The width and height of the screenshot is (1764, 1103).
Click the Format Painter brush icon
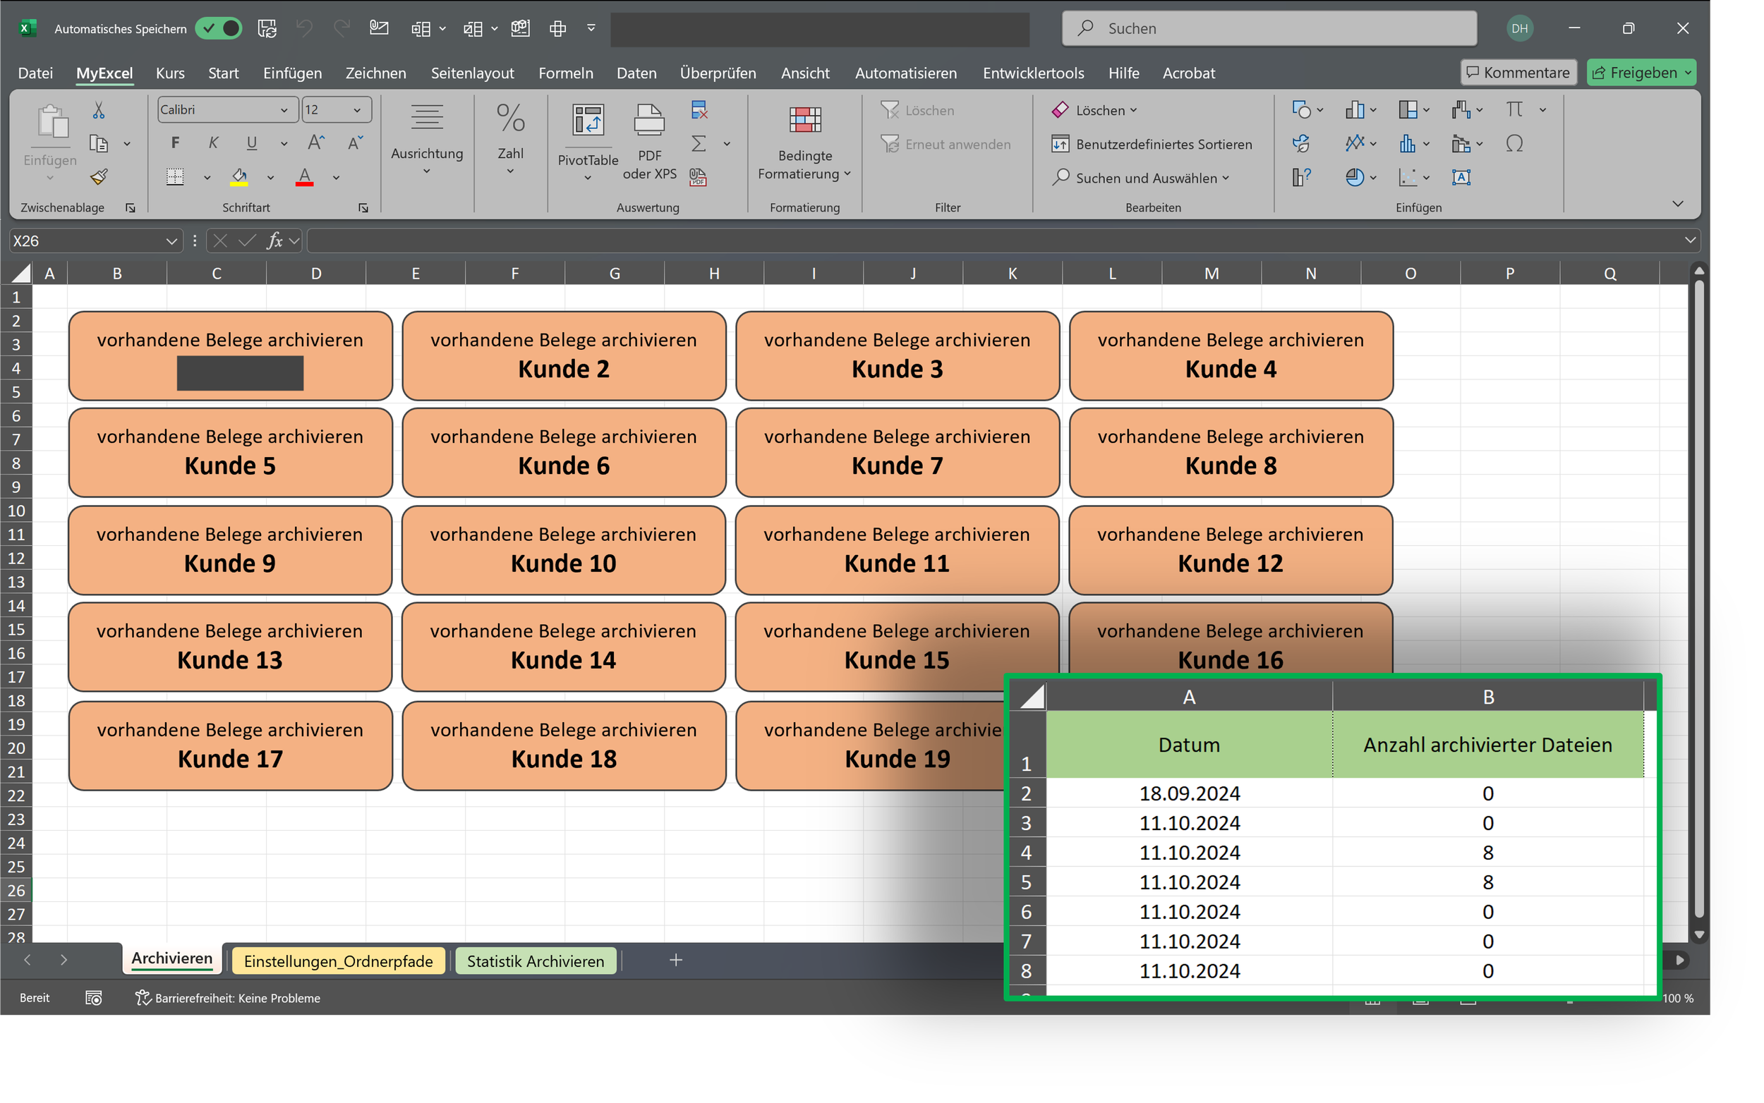[x=99, y=176]
